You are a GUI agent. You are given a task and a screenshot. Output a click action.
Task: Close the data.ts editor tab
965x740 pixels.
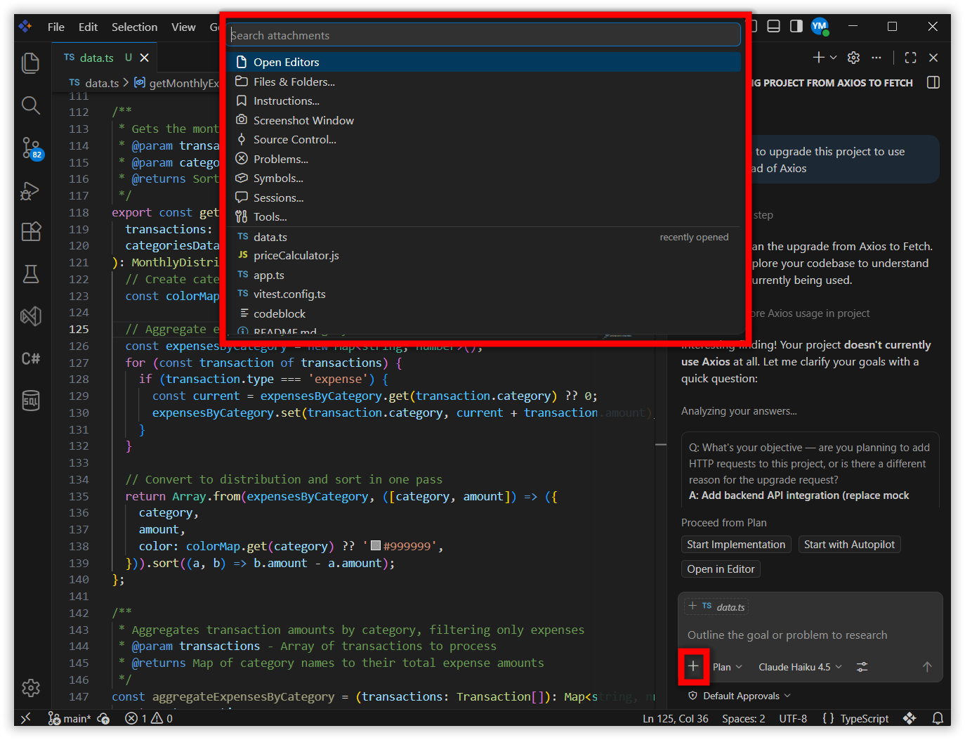click(144, 58)
